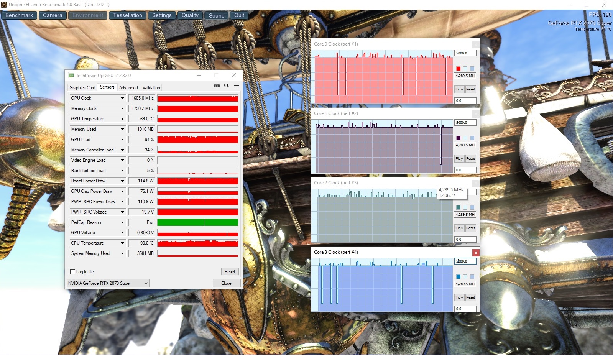Open the Advanced tab in GPU-Z

(128, 88)
